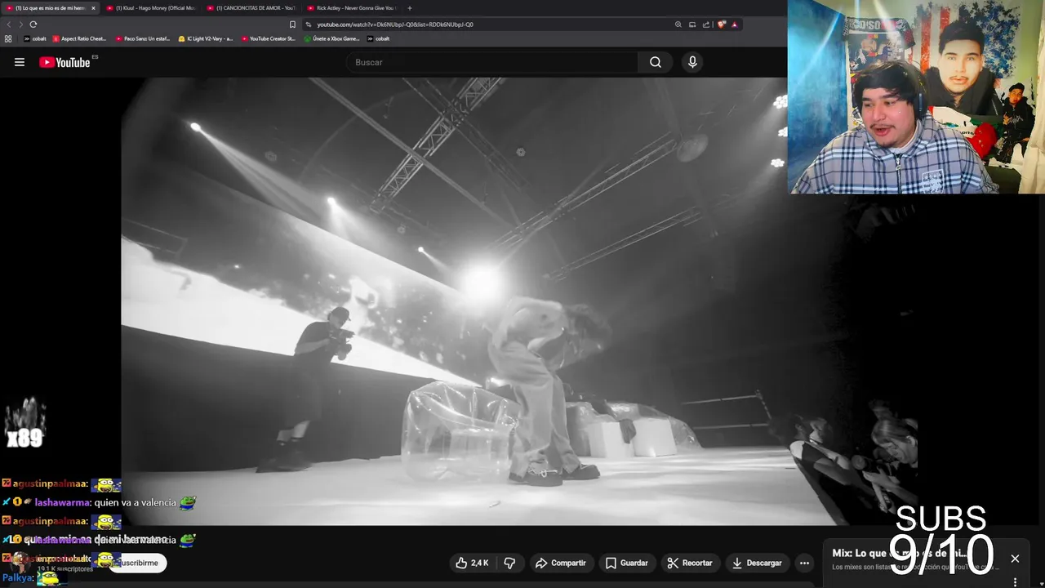Open last cobalt bookmark on bar
This screenshot has width=1045, height=588.
(379, 38)
